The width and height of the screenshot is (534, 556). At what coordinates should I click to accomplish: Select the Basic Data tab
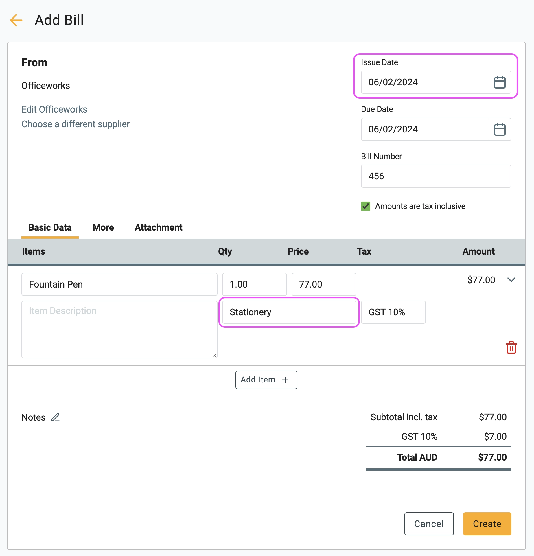[50, 228]
